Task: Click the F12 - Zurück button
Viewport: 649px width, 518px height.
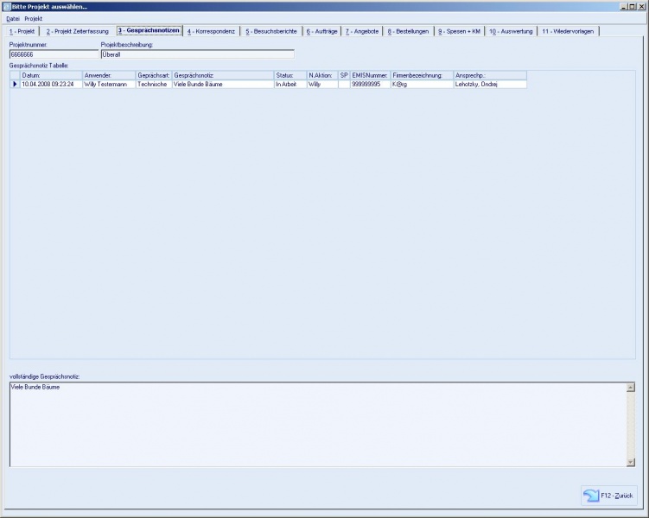Action: tap(609, 496)
